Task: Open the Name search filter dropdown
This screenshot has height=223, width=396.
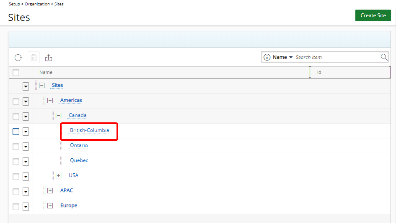Action: coord(283,57)
